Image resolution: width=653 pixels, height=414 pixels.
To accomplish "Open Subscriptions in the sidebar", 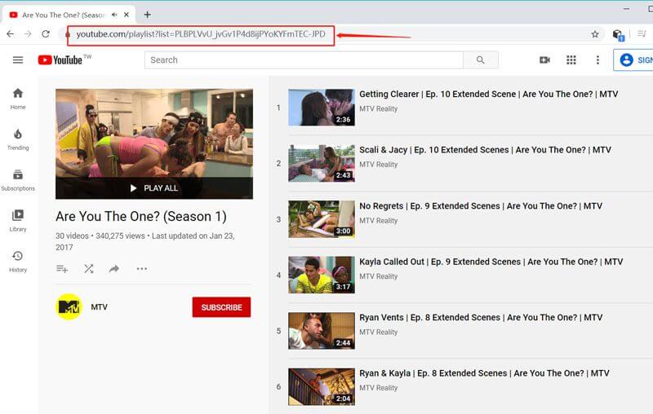I will point(18,180).
